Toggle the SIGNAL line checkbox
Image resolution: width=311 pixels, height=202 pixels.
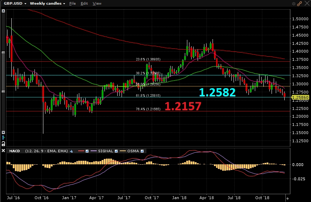point(116,151)
